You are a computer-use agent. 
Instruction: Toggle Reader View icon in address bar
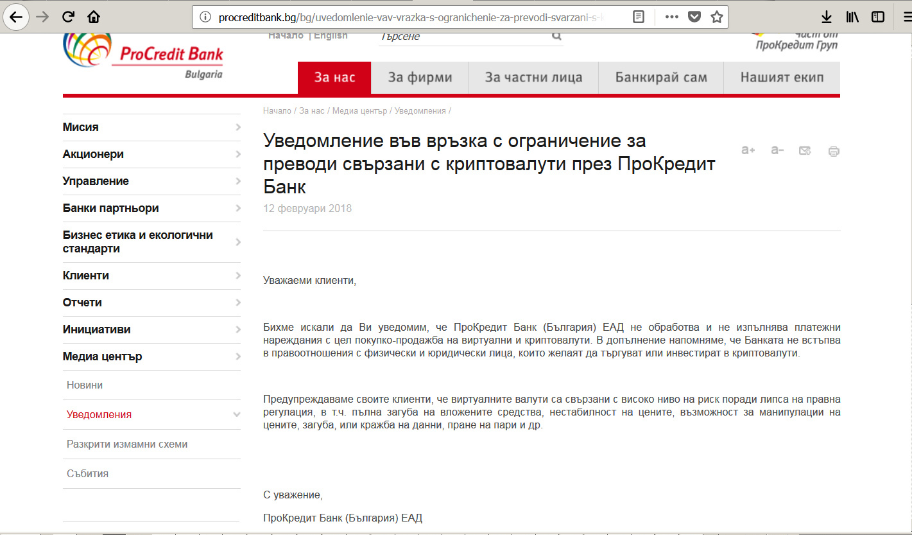click(639, 17)
